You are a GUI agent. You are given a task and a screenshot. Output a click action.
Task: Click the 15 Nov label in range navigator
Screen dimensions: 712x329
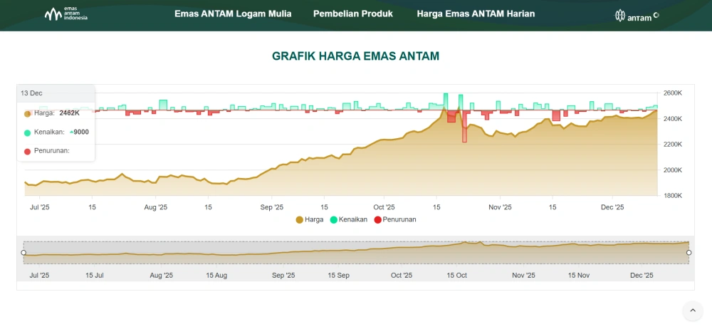pyautogui.click(x=578, y=276)
